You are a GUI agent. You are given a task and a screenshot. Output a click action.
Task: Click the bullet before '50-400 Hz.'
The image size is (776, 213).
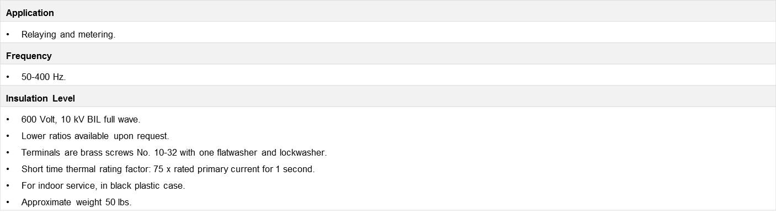tap(8, 77)
